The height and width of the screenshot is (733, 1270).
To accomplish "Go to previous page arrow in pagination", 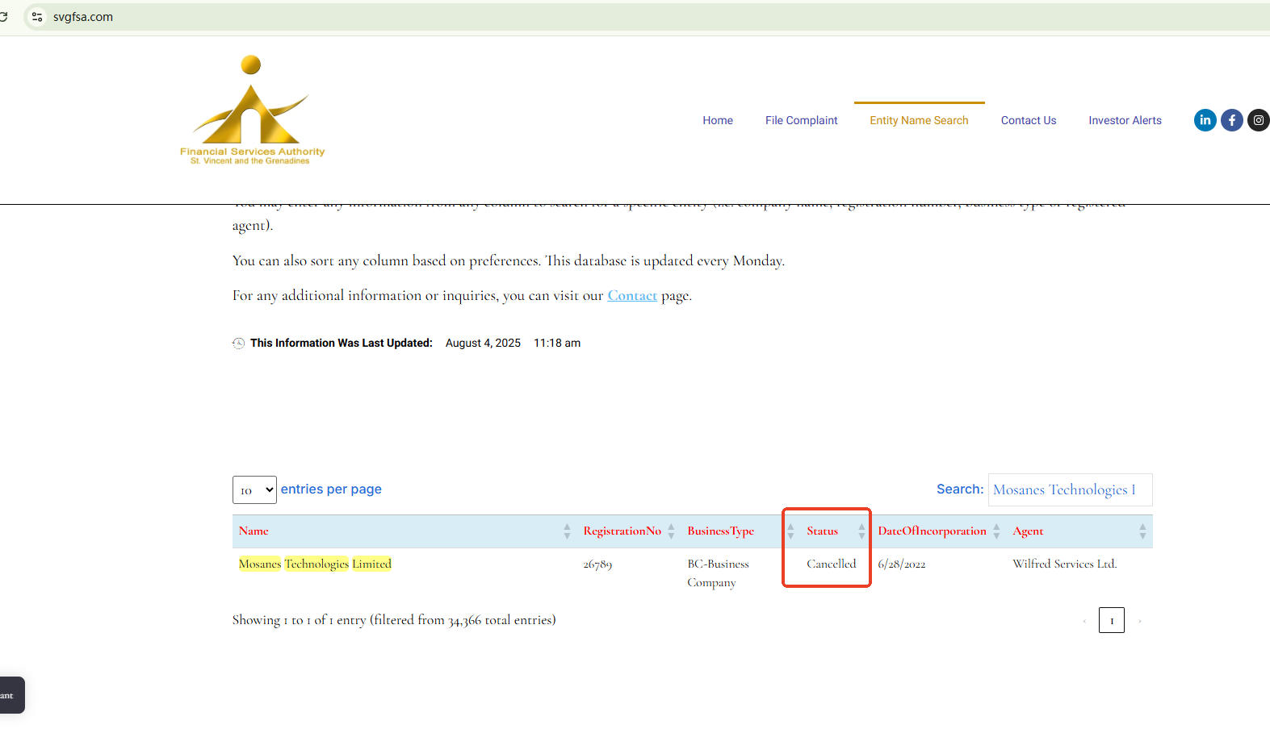I will click(1084, 621).
